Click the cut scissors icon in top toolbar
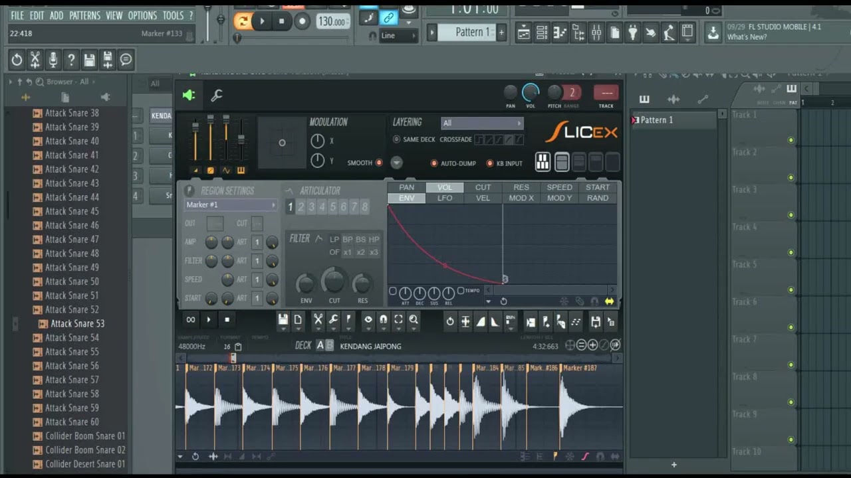 coord(35,60)
